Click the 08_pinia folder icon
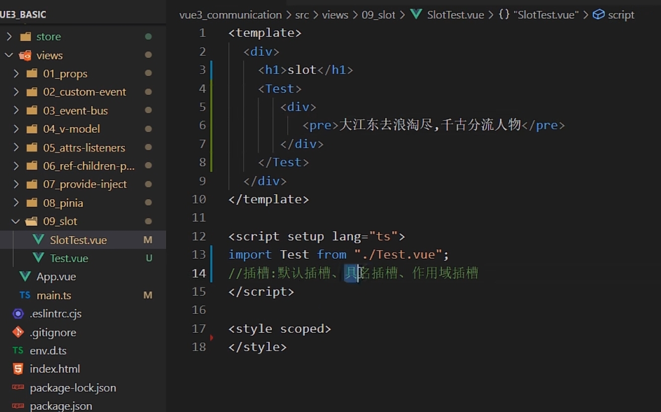 32,203
